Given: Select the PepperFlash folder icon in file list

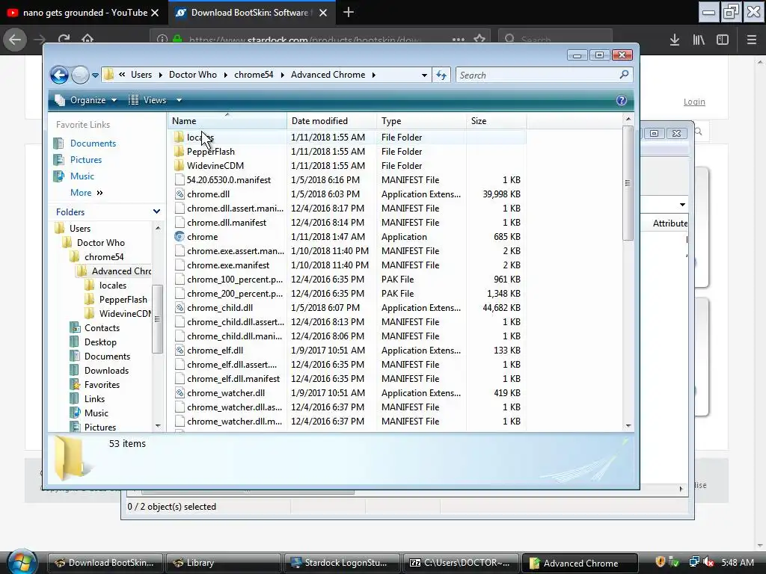Looking at the screenshot, I should click(180, 151).
